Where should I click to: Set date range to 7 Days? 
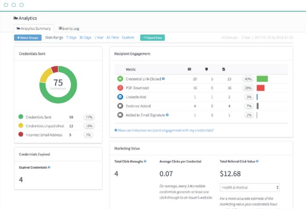click(71, 38)
